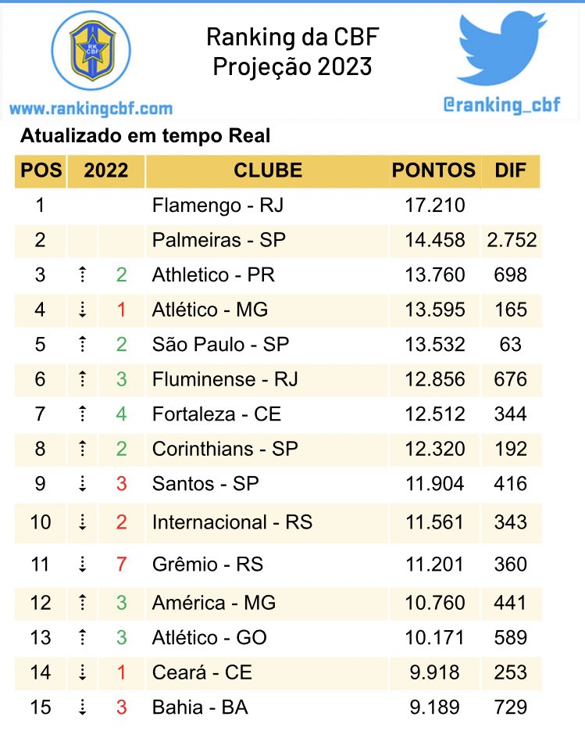Select the POS column header
Image resolution: width=585 pixels, height=731 pixels.
(41, 170)
